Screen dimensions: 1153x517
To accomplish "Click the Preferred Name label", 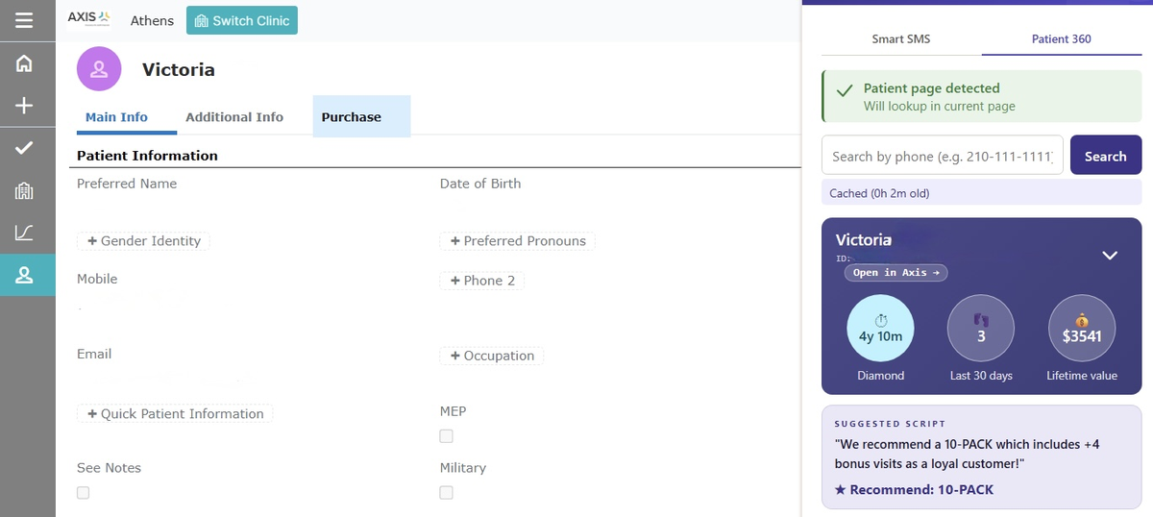I will [127, 184].
